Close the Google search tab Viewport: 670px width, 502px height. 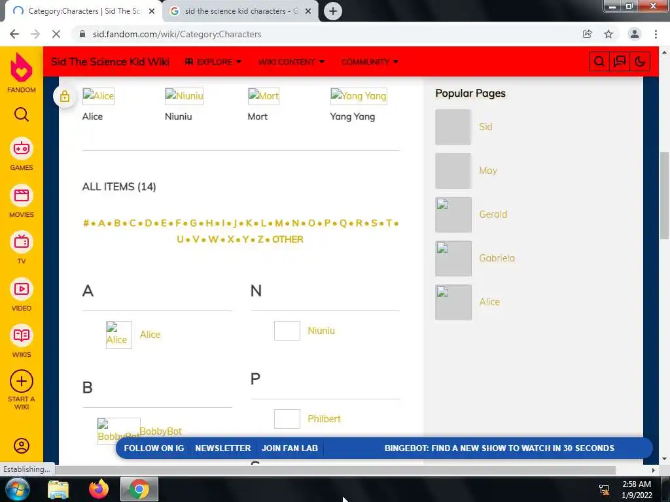(x=308, y=11)
